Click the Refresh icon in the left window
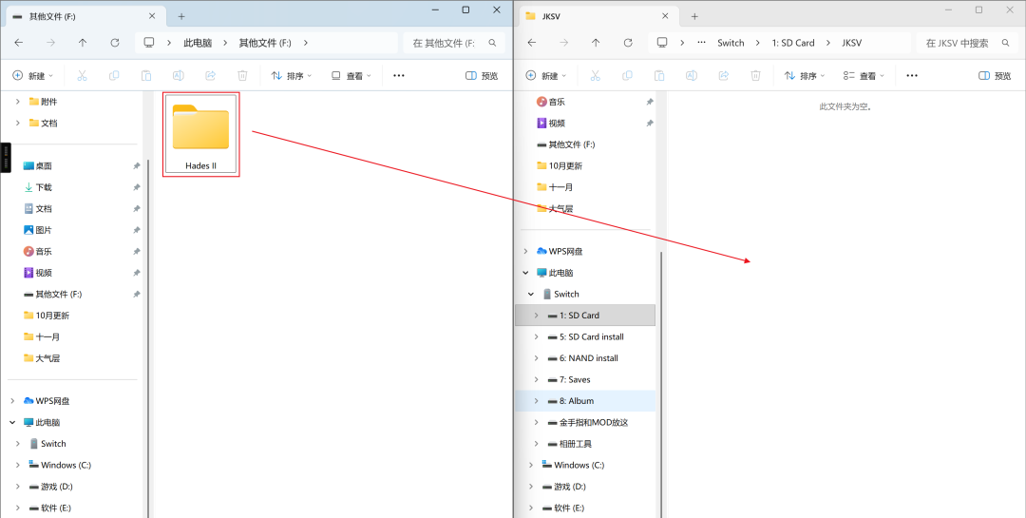Viewport: 1026px width, 518px height. pyautogui.click(x=115, y=43)
